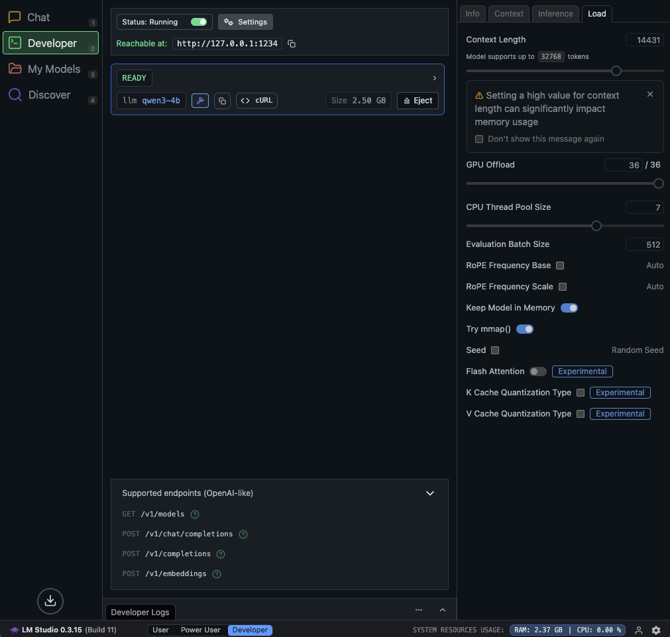Check Don't show this message again

(479, 139)
